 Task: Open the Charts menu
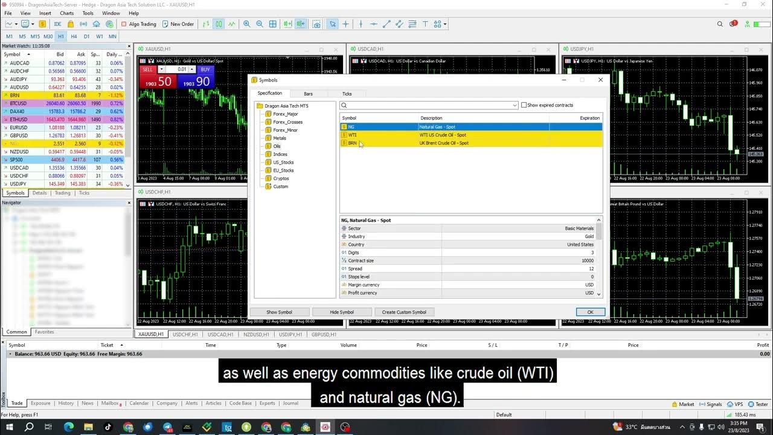(66, 13)
